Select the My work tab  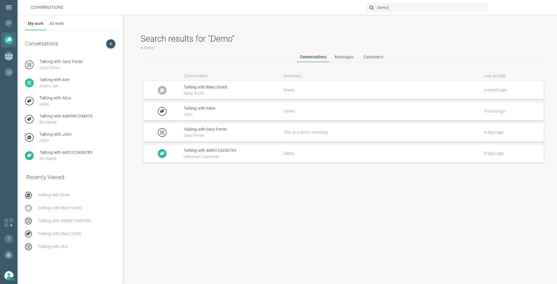click(35, 24)
